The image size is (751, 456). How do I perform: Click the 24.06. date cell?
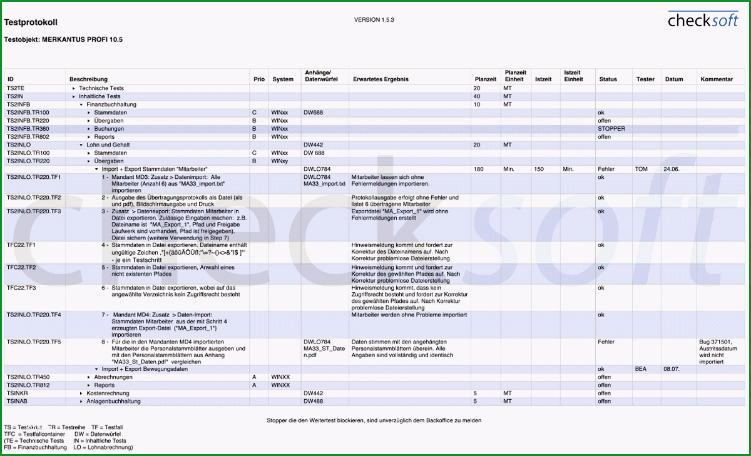coord(672,169)
